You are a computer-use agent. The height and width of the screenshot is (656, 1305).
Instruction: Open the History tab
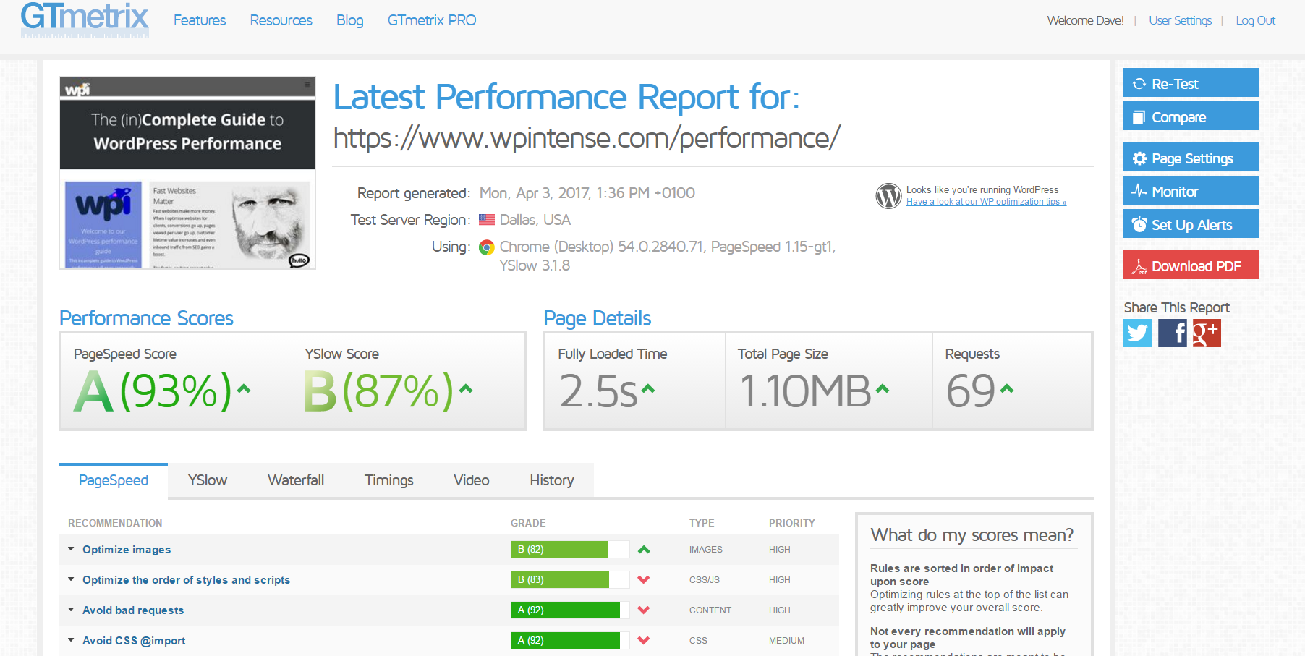[x=552, y=480]
